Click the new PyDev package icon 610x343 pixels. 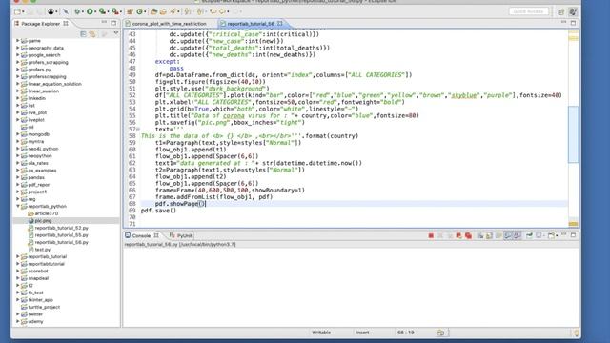pyautogui.click(x=130, y=11)
